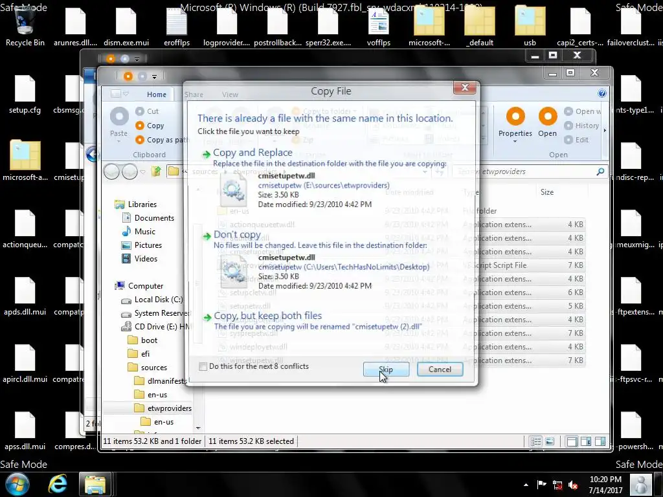Open the Explorer Help icon
The height and width of the screenshot is (497, 663).
[602, 93]
